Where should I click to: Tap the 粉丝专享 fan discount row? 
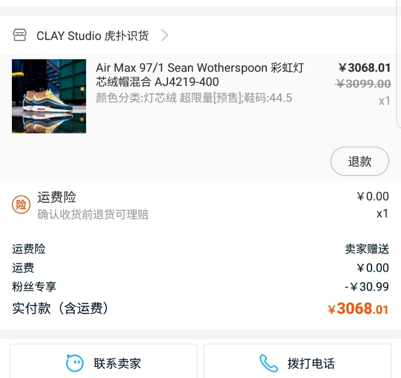(x=200, y=287)
